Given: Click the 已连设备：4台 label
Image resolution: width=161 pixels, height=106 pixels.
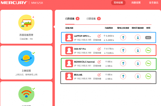Looking at the screenshot, I should coord(26,39).
